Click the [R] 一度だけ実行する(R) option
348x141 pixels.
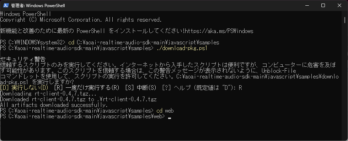point(87,88)
